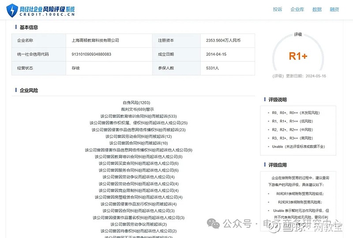Click 侵害作品署名权纠纷(3) entry
Viewport: 353px width, 238px height.
[139, 218]
